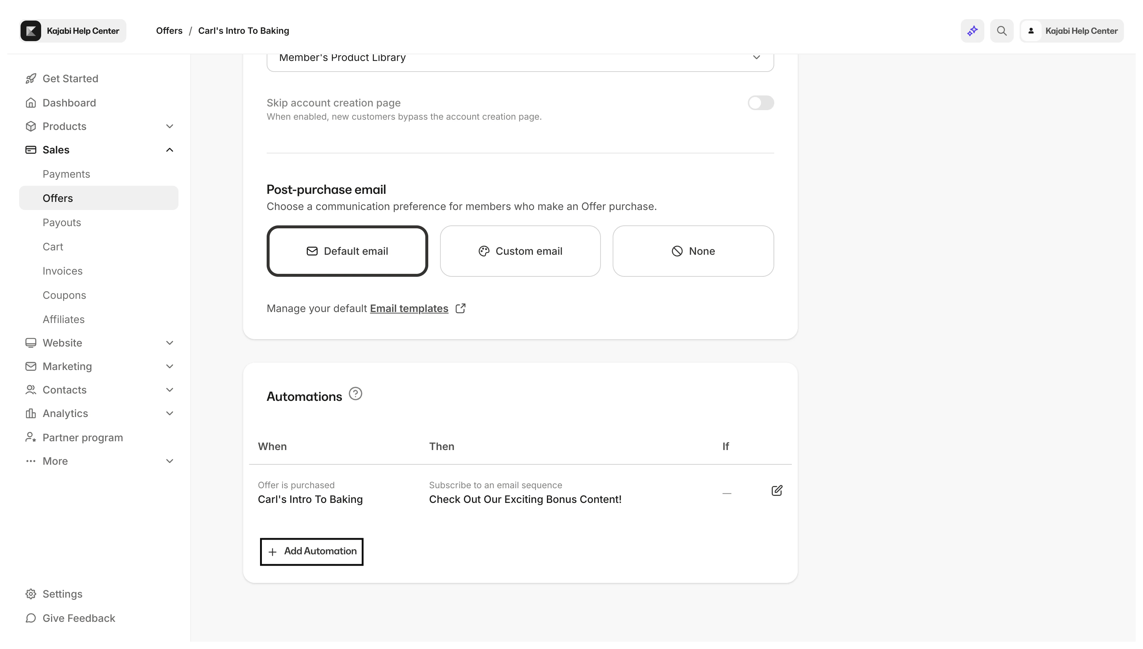
Task: Open Offers from the breadcrumb
Action: pyautogui.click(x=169, y=30)
